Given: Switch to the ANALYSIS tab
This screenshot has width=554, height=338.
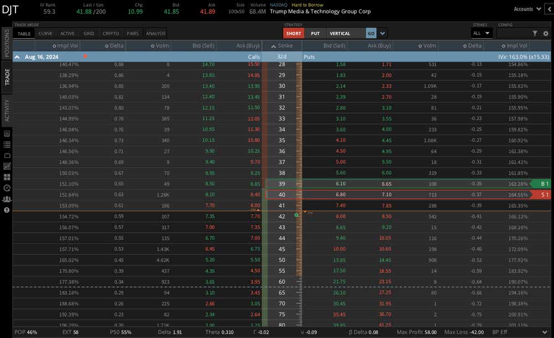Looking at the screenshot, I should 156,33.
